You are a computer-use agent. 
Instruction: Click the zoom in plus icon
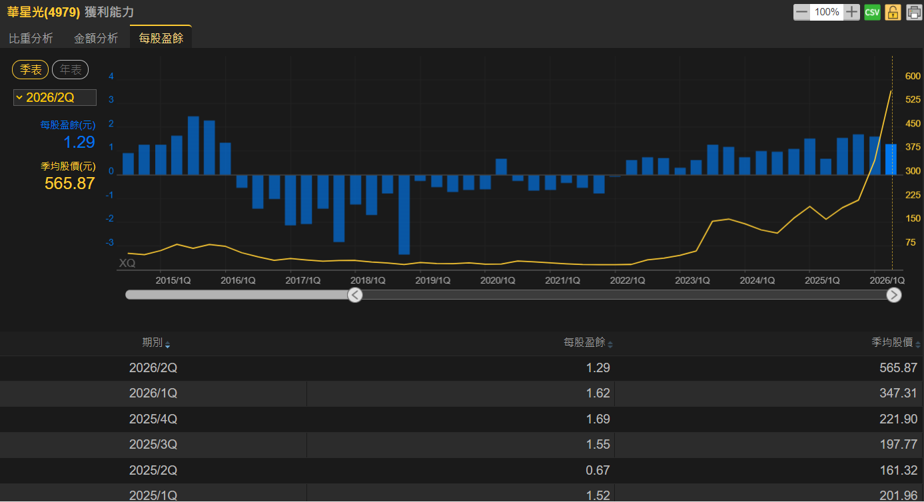[852, 12]
